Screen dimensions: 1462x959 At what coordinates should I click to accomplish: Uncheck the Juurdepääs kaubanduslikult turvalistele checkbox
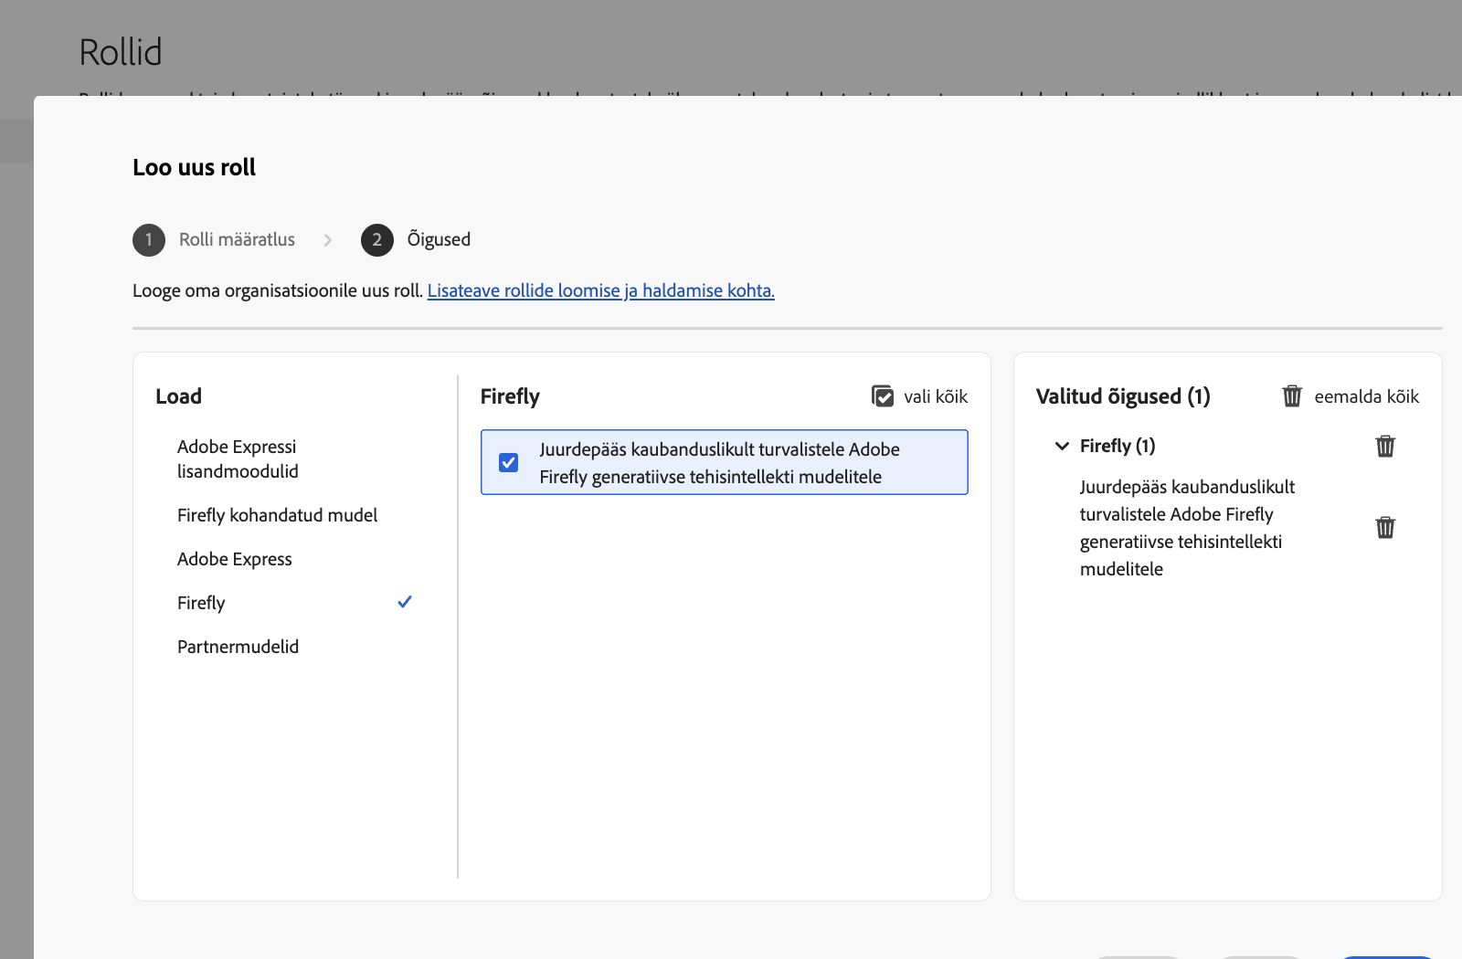pyautogui.click(x=509, y=462)
